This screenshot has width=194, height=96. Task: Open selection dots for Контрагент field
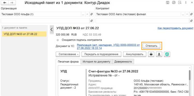coord(183,14)
